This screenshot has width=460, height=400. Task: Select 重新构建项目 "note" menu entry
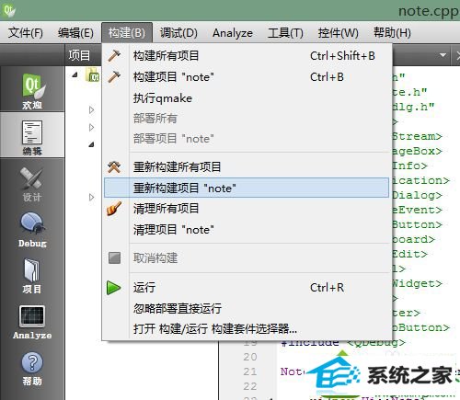[x=247, y=188]
